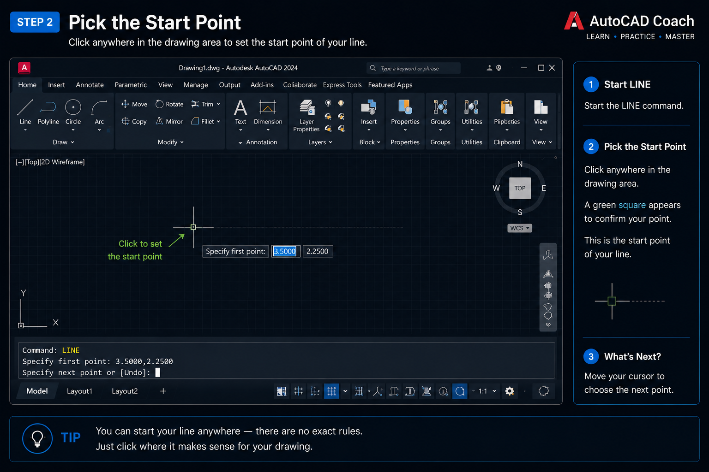Switch to the Output ribbon tab
709x472 pixels.
tap(229, 85)
